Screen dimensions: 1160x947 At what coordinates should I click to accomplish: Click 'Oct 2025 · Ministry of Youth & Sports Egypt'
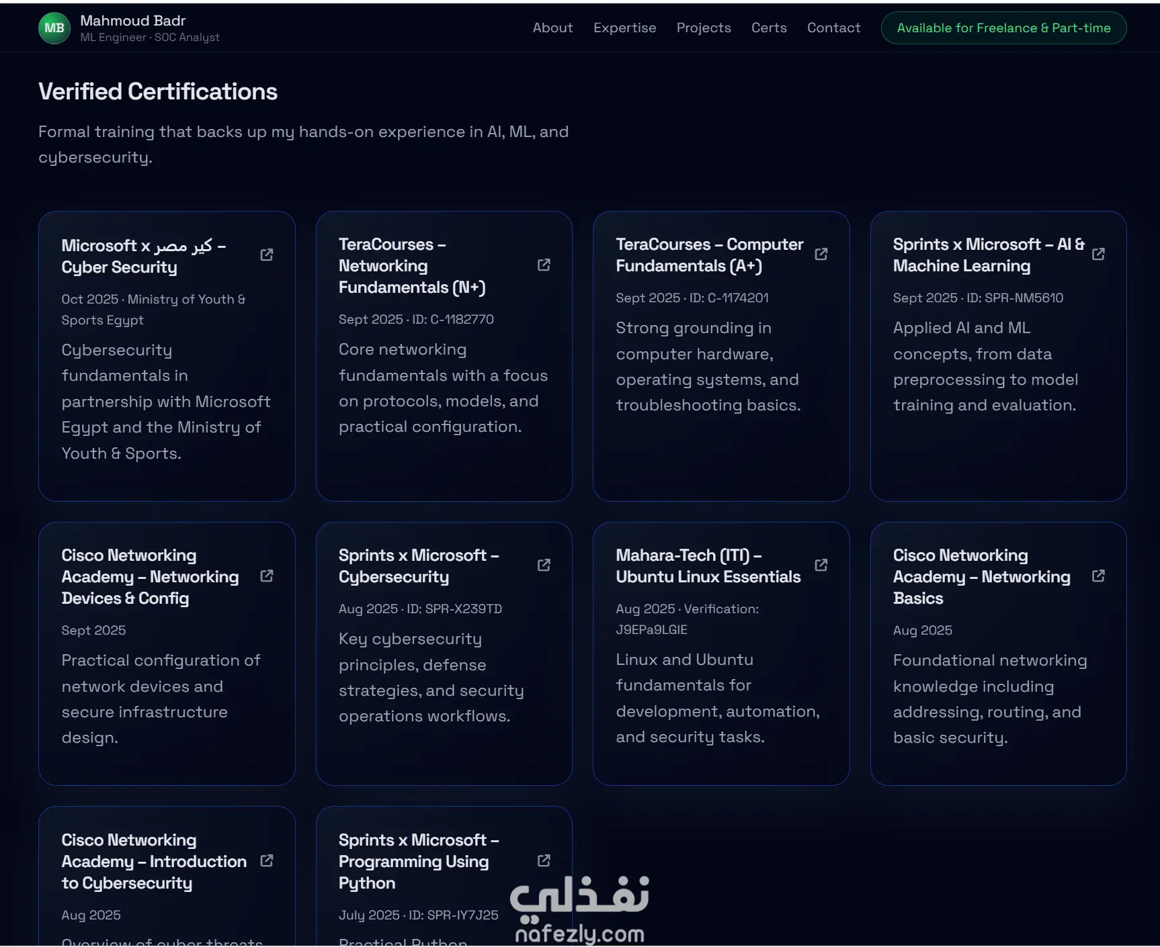coord(153,310)
